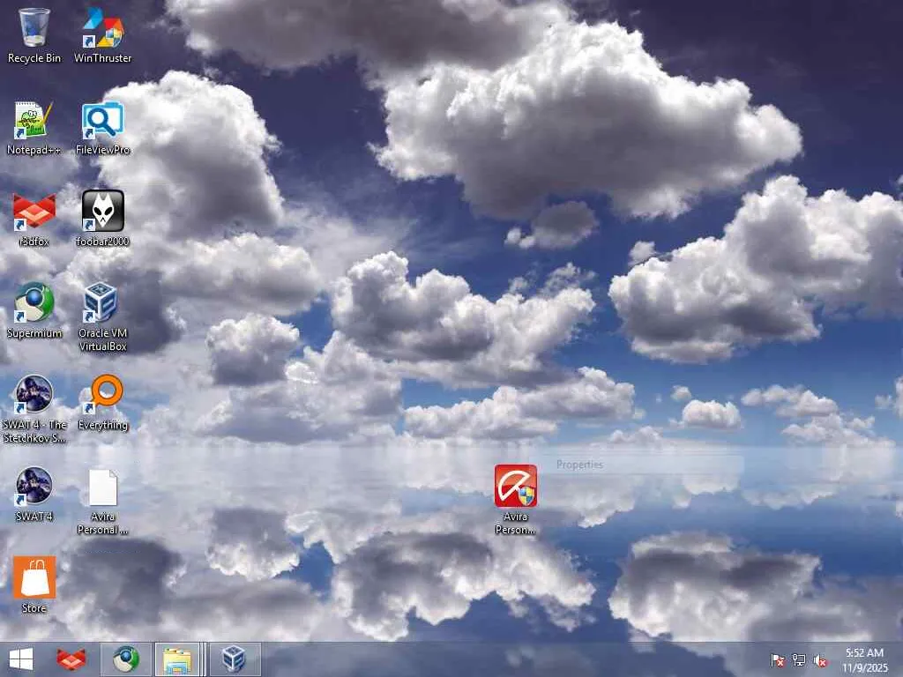Open the Recycle Bin desktop icon

pyautogui.click(x=34, y=34)
